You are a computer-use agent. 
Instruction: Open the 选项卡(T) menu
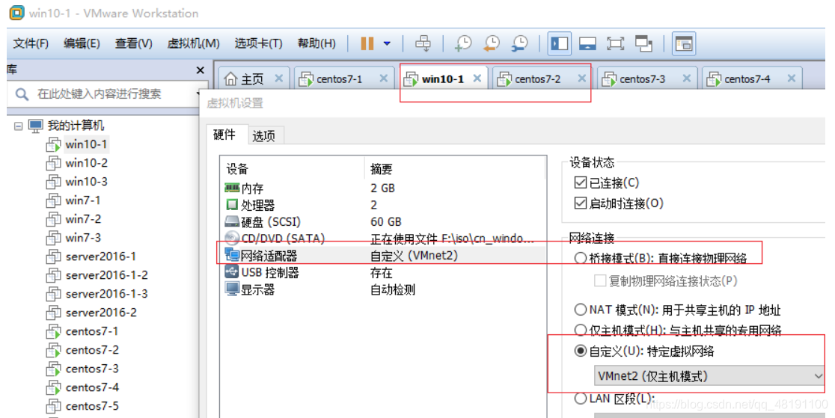coord(258,43)
